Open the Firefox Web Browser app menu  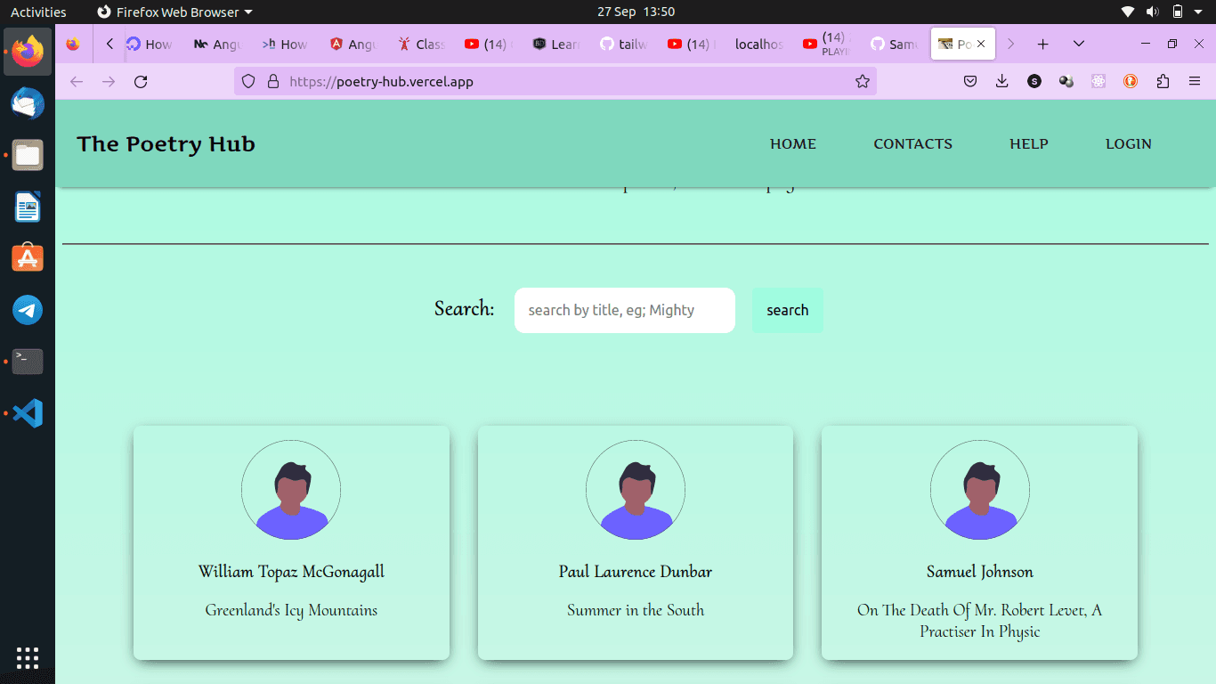174,12
